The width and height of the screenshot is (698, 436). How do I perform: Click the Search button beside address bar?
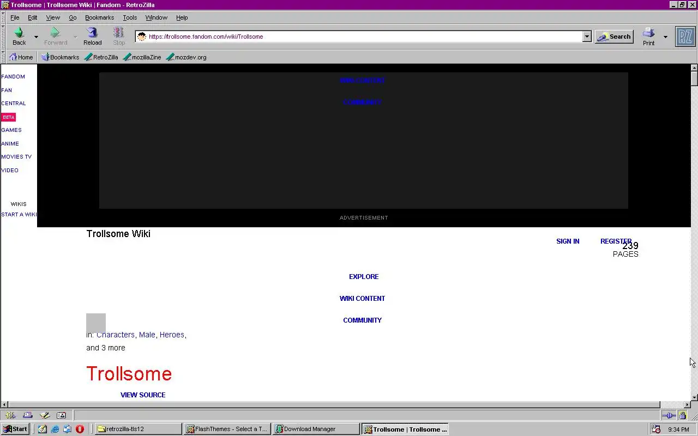[614, 37]
